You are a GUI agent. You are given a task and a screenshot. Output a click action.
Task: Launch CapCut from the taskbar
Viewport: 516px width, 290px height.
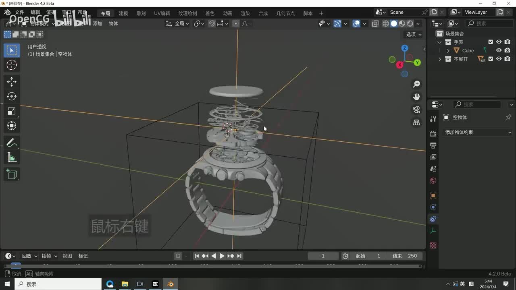tap(155, 284)
